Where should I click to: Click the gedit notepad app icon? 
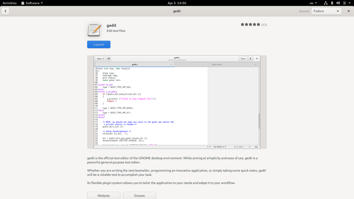[94, 30]
